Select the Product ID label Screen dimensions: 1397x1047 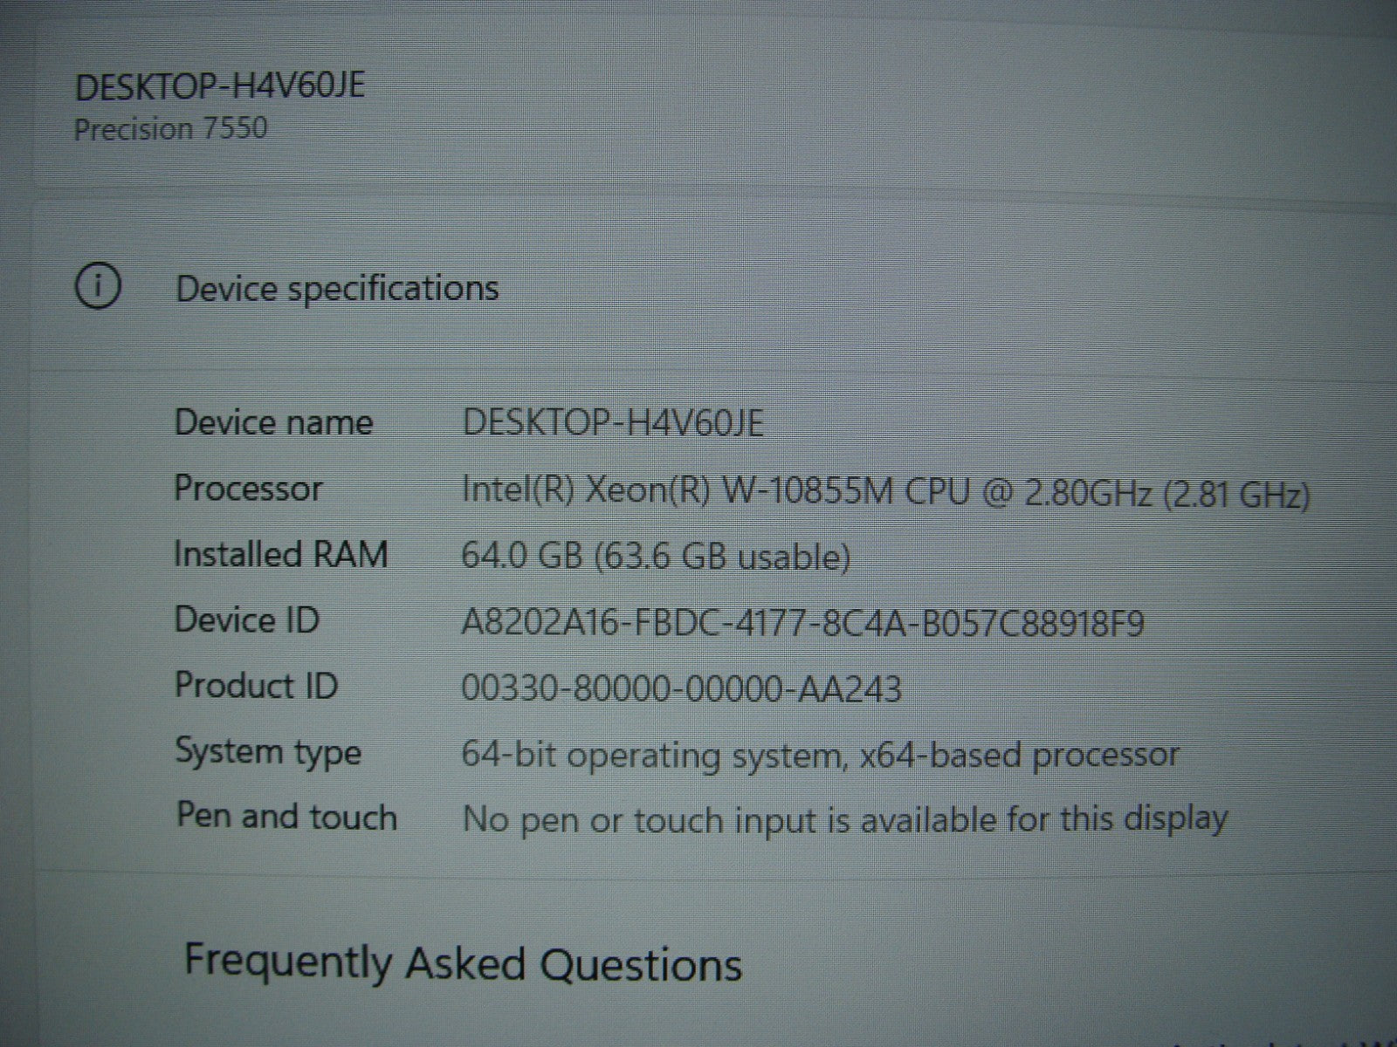coord(256,685)
